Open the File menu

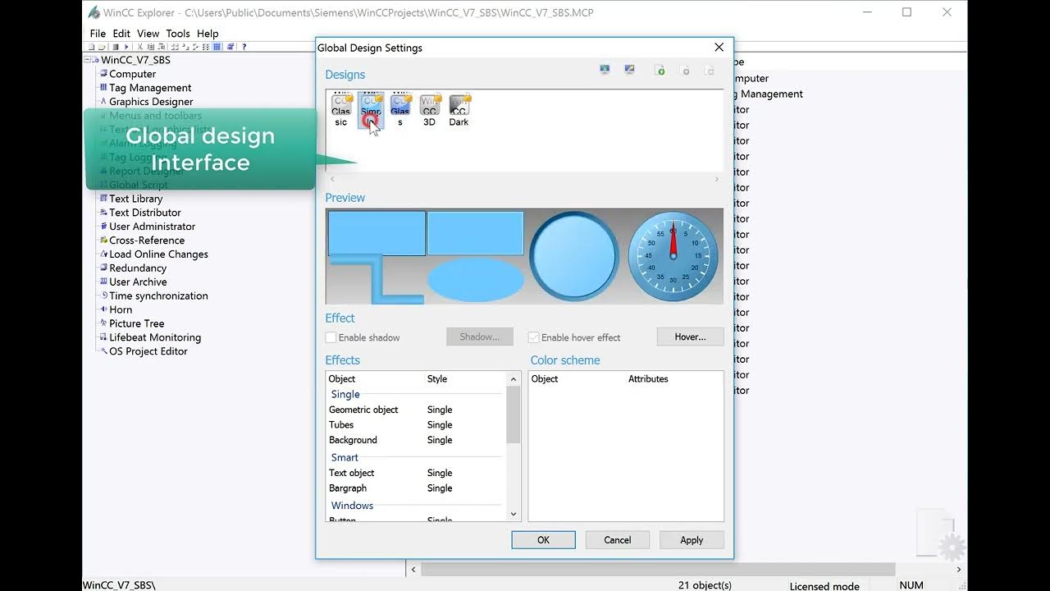(x=98, y=34)
